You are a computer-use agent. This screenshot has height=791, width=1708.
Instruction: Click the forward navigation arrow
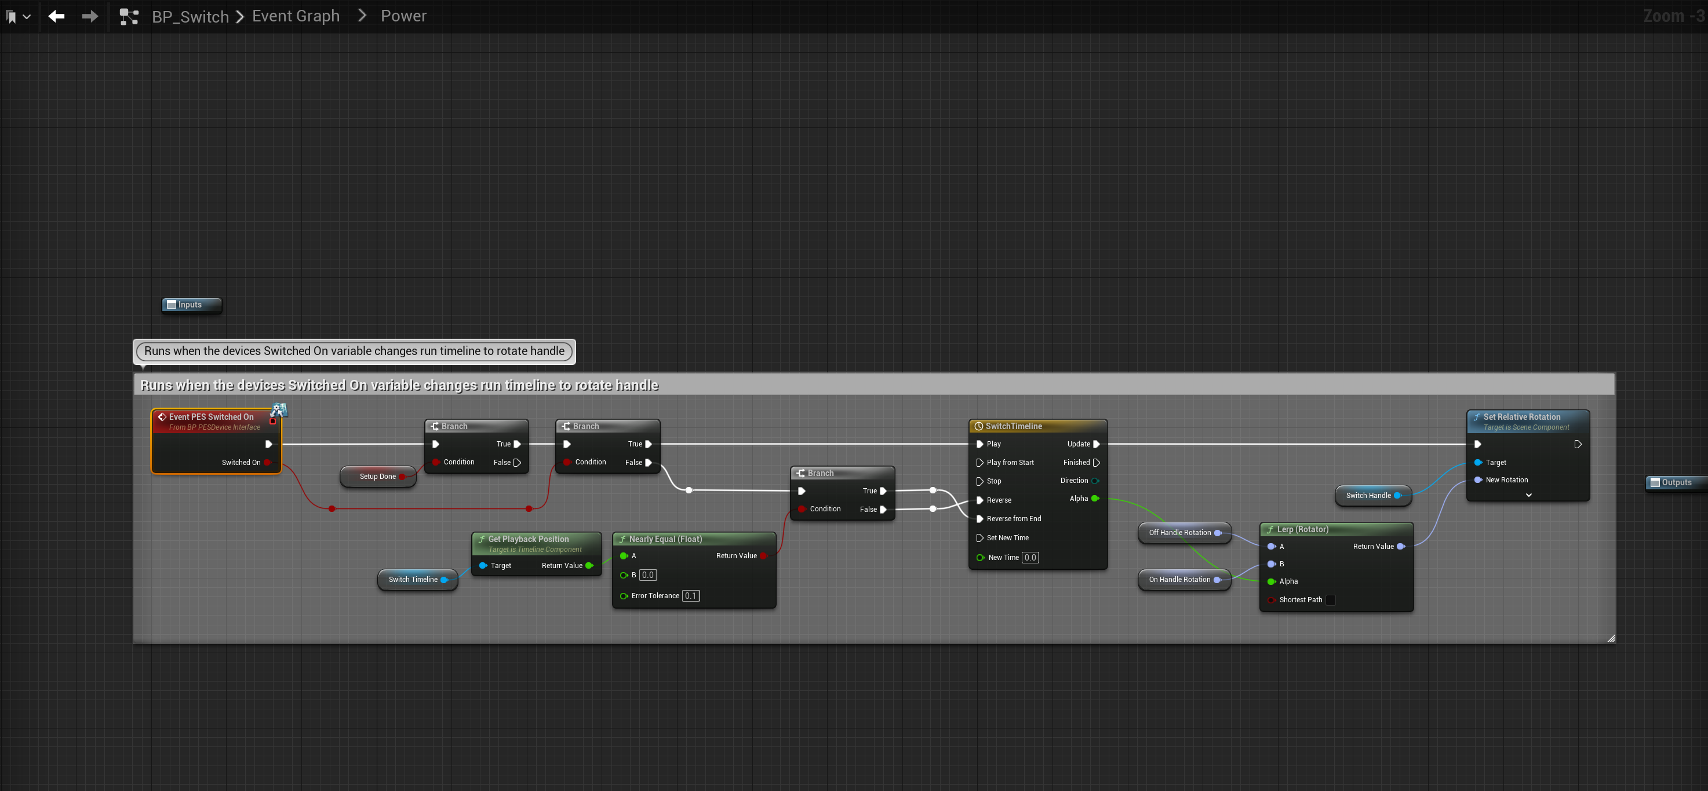pos(89,16)
